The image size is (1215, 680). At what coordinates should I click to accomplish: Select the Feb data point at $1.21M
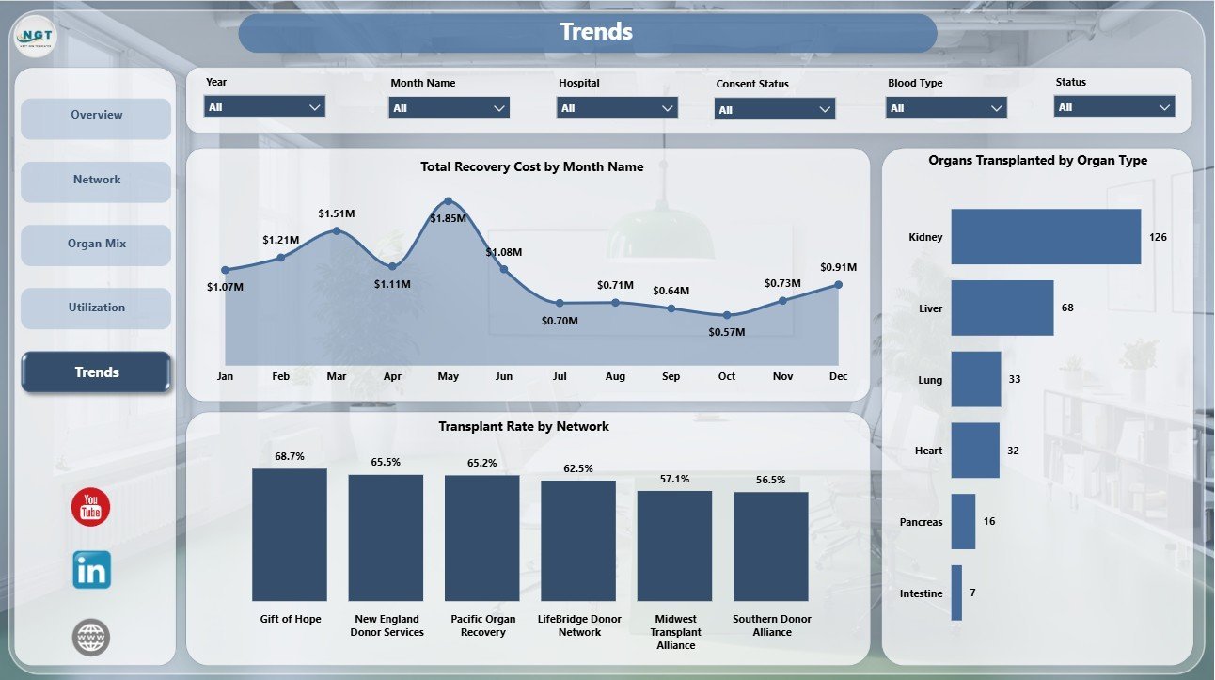tap(280, 257)
